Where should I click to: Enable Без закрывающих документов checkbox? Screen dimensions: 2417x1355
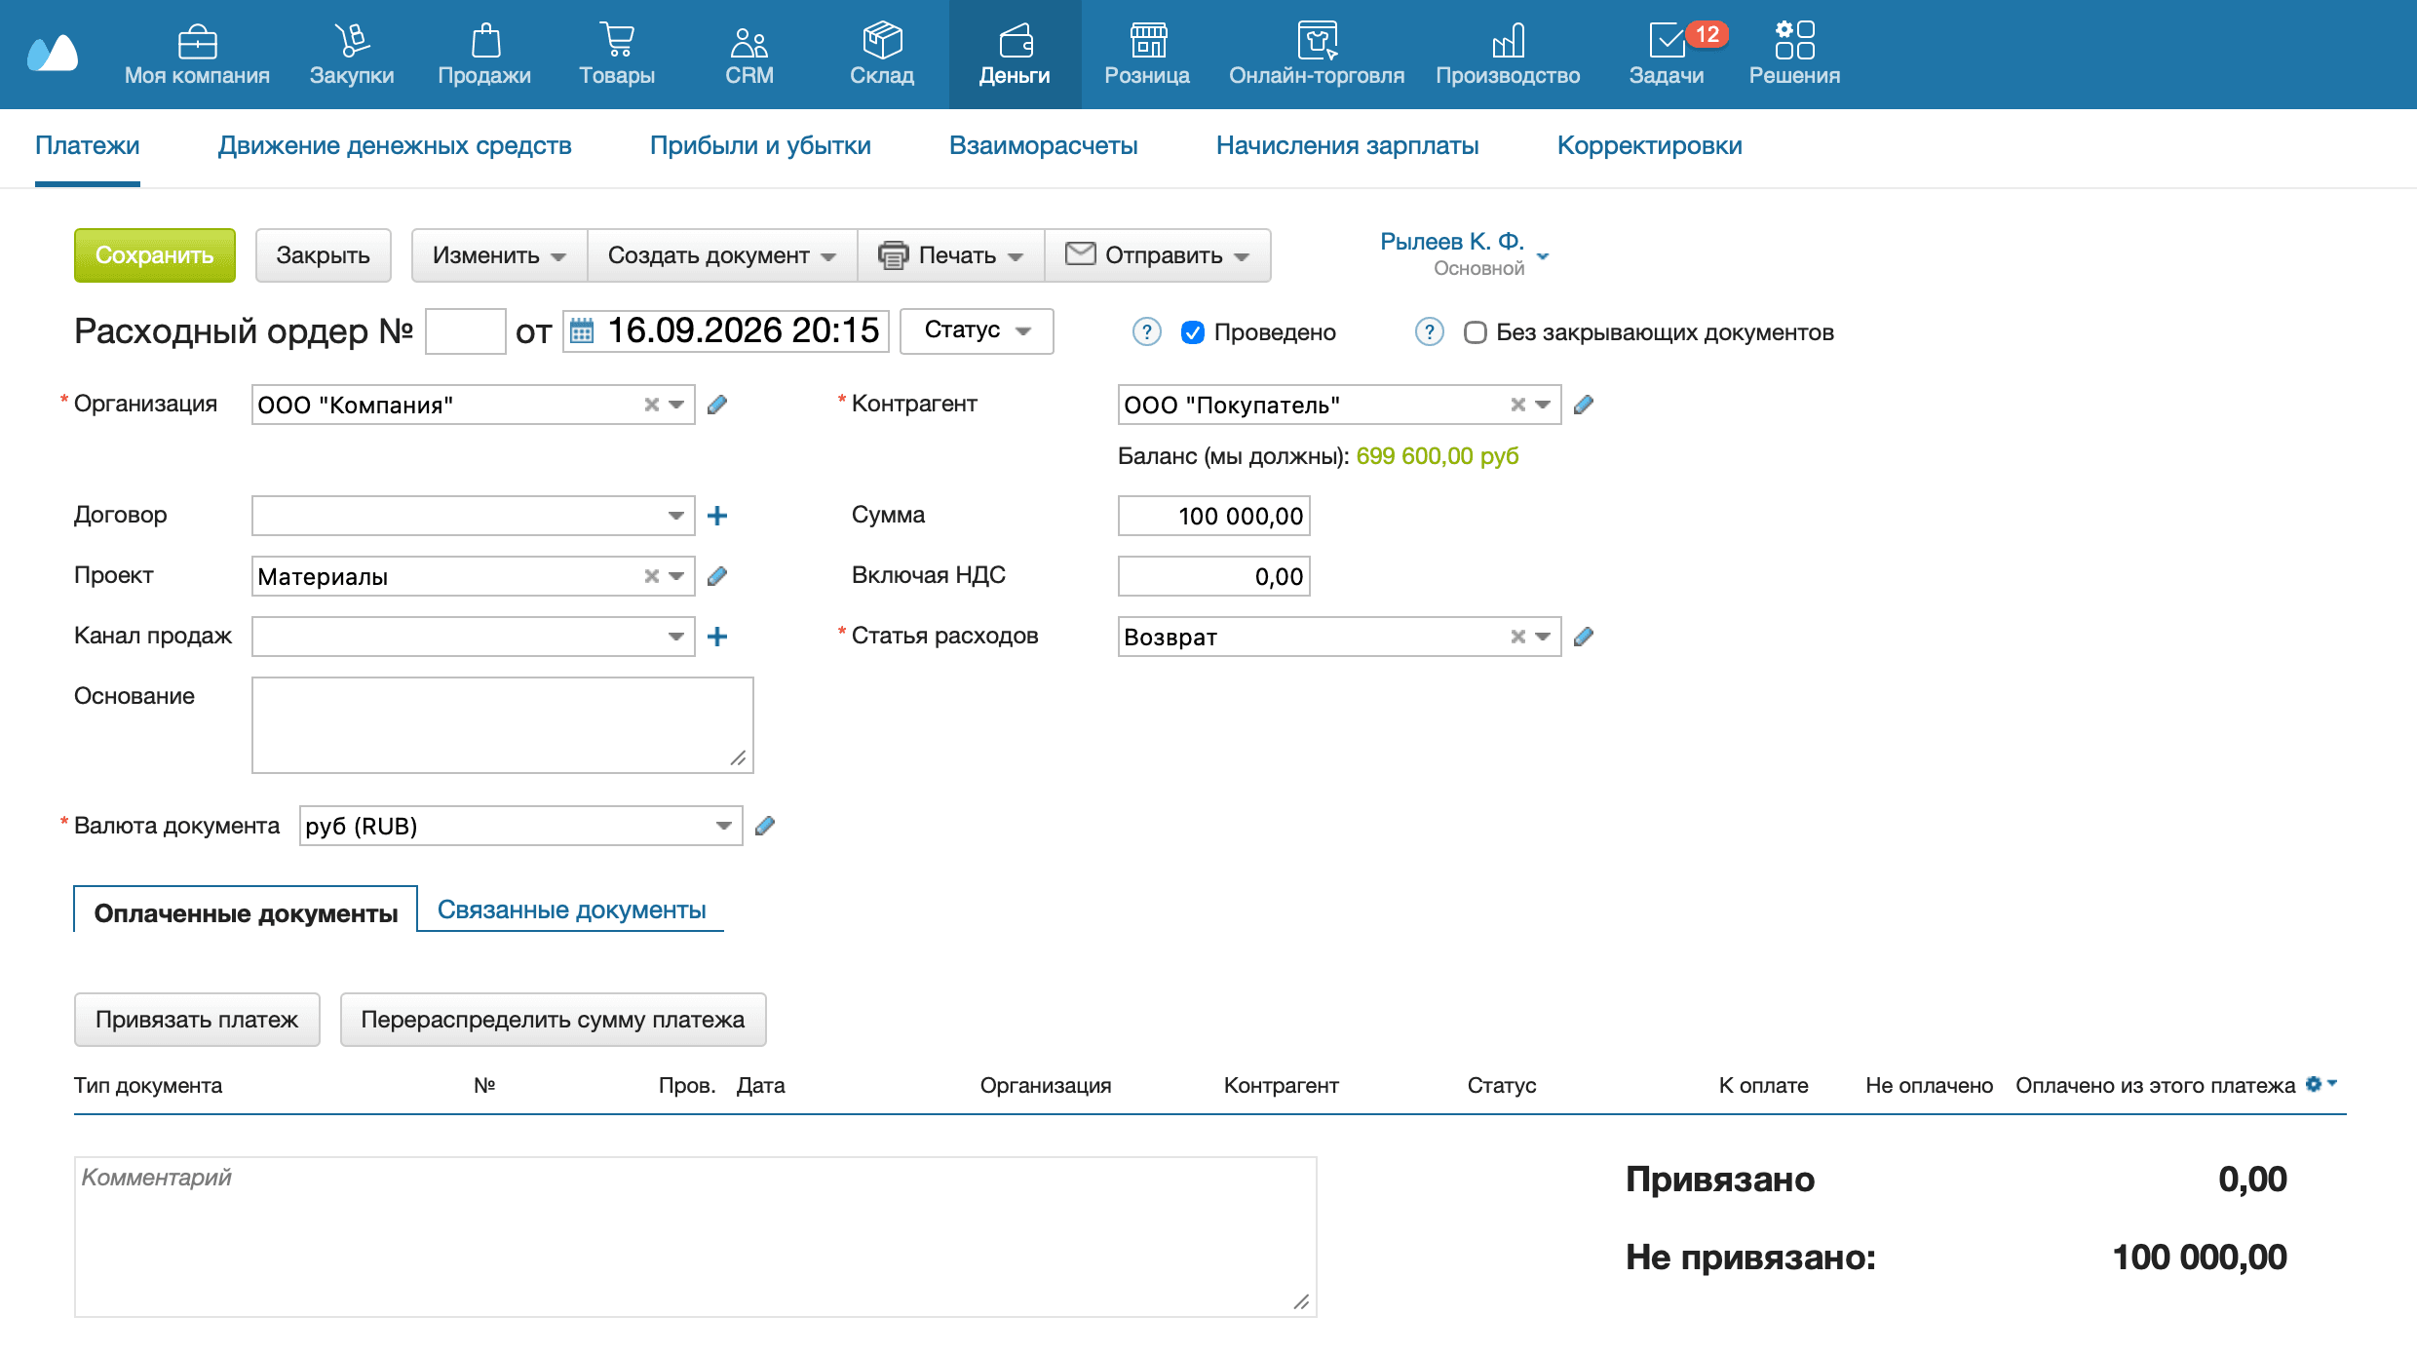pos(1476,332)
